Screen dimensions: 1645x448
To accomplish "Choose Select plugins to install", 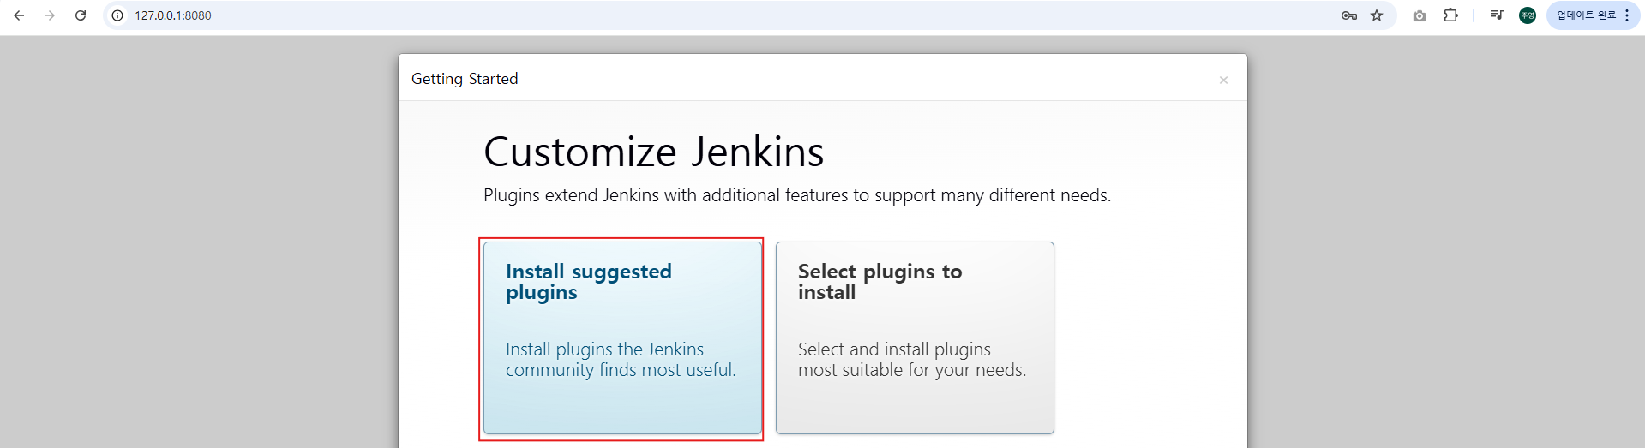I will [915, 337].
